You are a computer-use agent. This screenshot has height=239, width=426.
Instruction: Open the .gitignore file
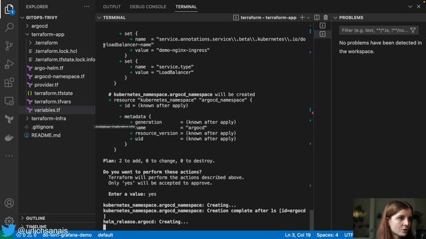pos(42,127)
